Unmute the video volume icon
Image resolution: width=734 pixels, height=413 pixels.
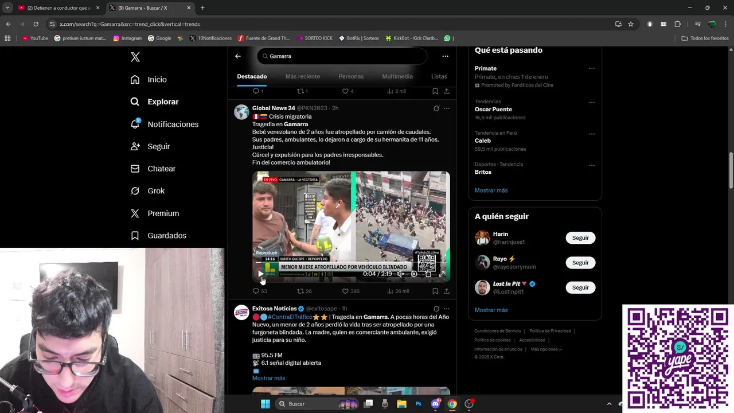point(400,274)
